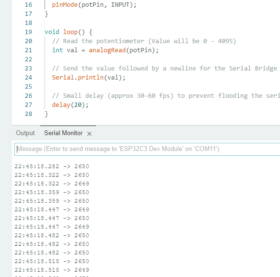
Task: Select the Serial Monitor tab
Action: pos(63,133)
